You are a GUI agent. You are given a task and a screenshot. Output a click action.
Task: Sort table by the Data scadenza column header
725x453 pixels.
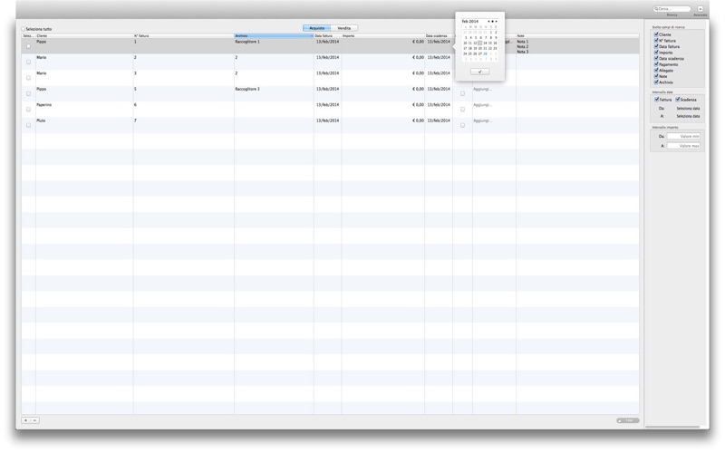click(x=439, y=35)
